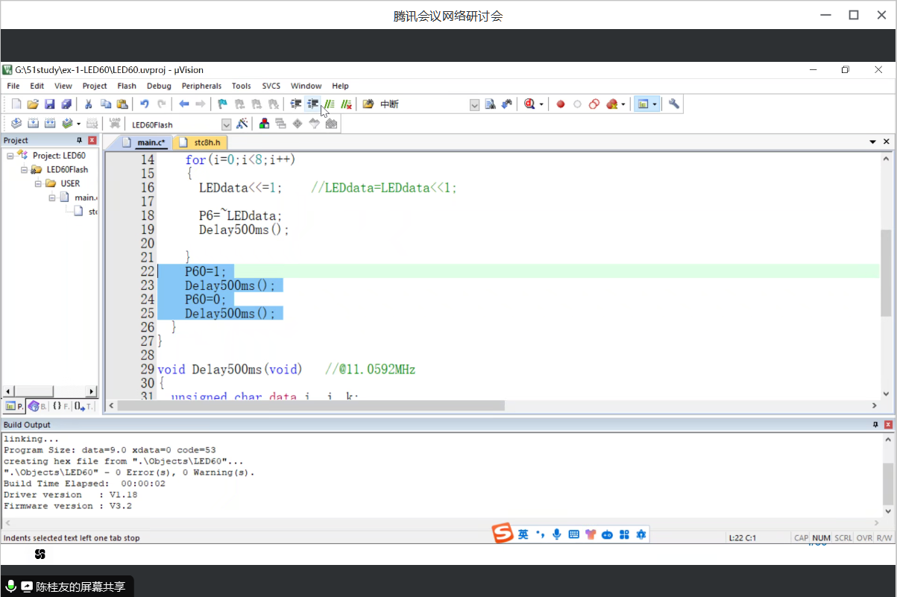This screenshot has width=897, height=597.
Task: Click the Build target icon
Action: click(x=33, y=124)
